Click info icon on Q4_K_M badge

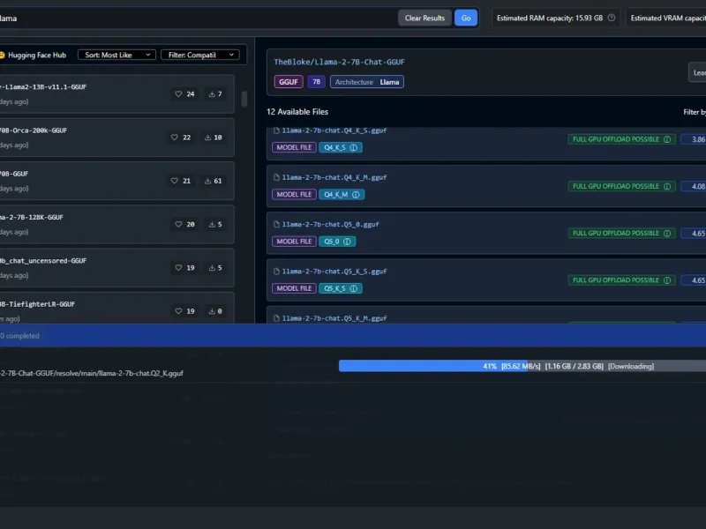coord(356,194)
